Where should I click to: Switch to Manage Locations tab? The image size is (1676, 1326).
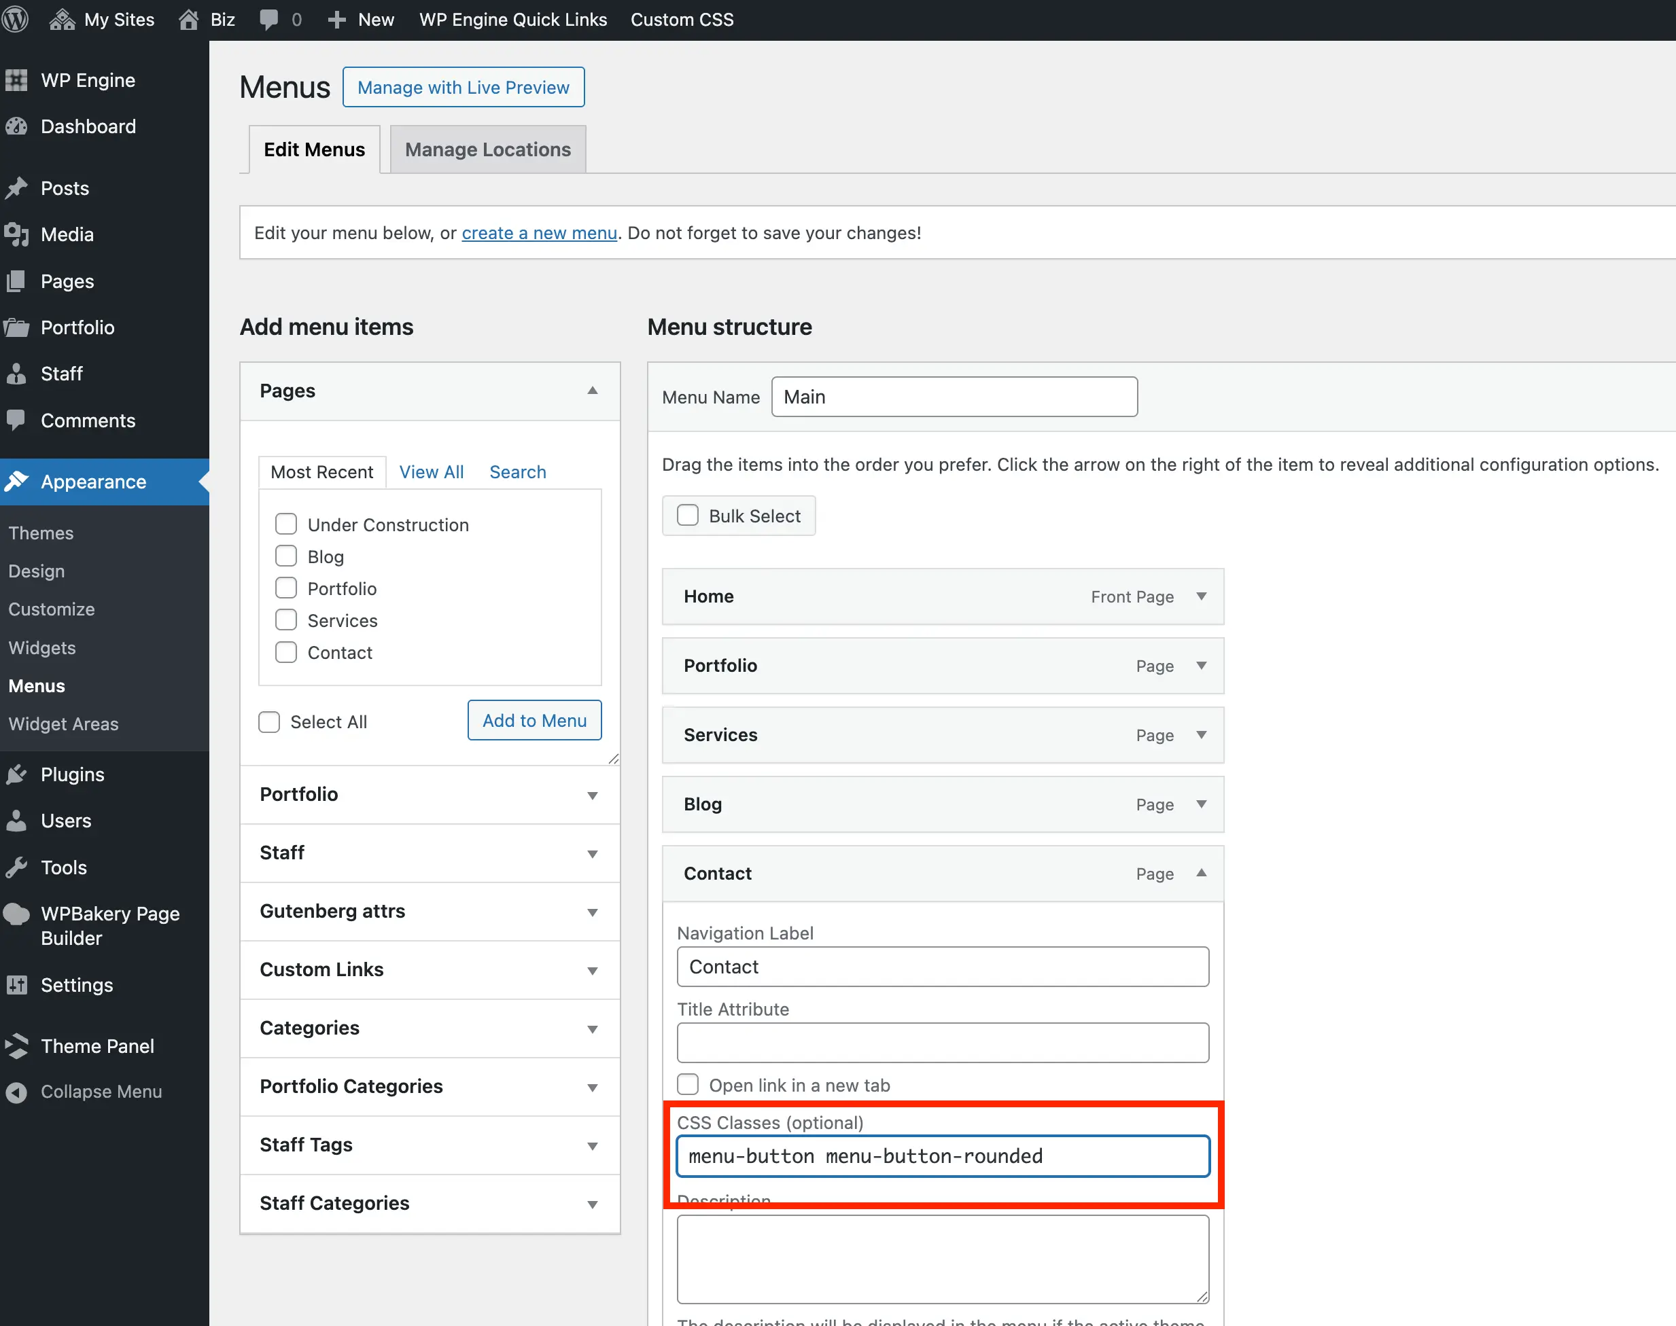click(487, 149)
